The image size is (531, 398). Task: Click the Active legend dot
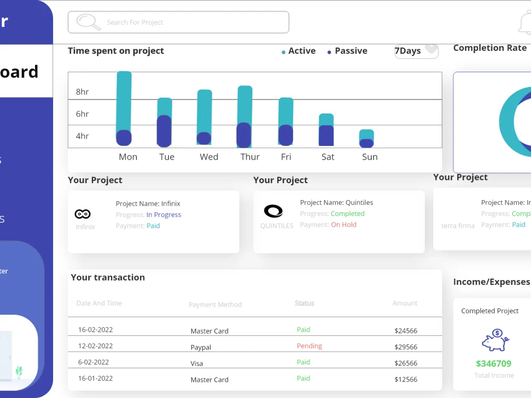point(284,52)
